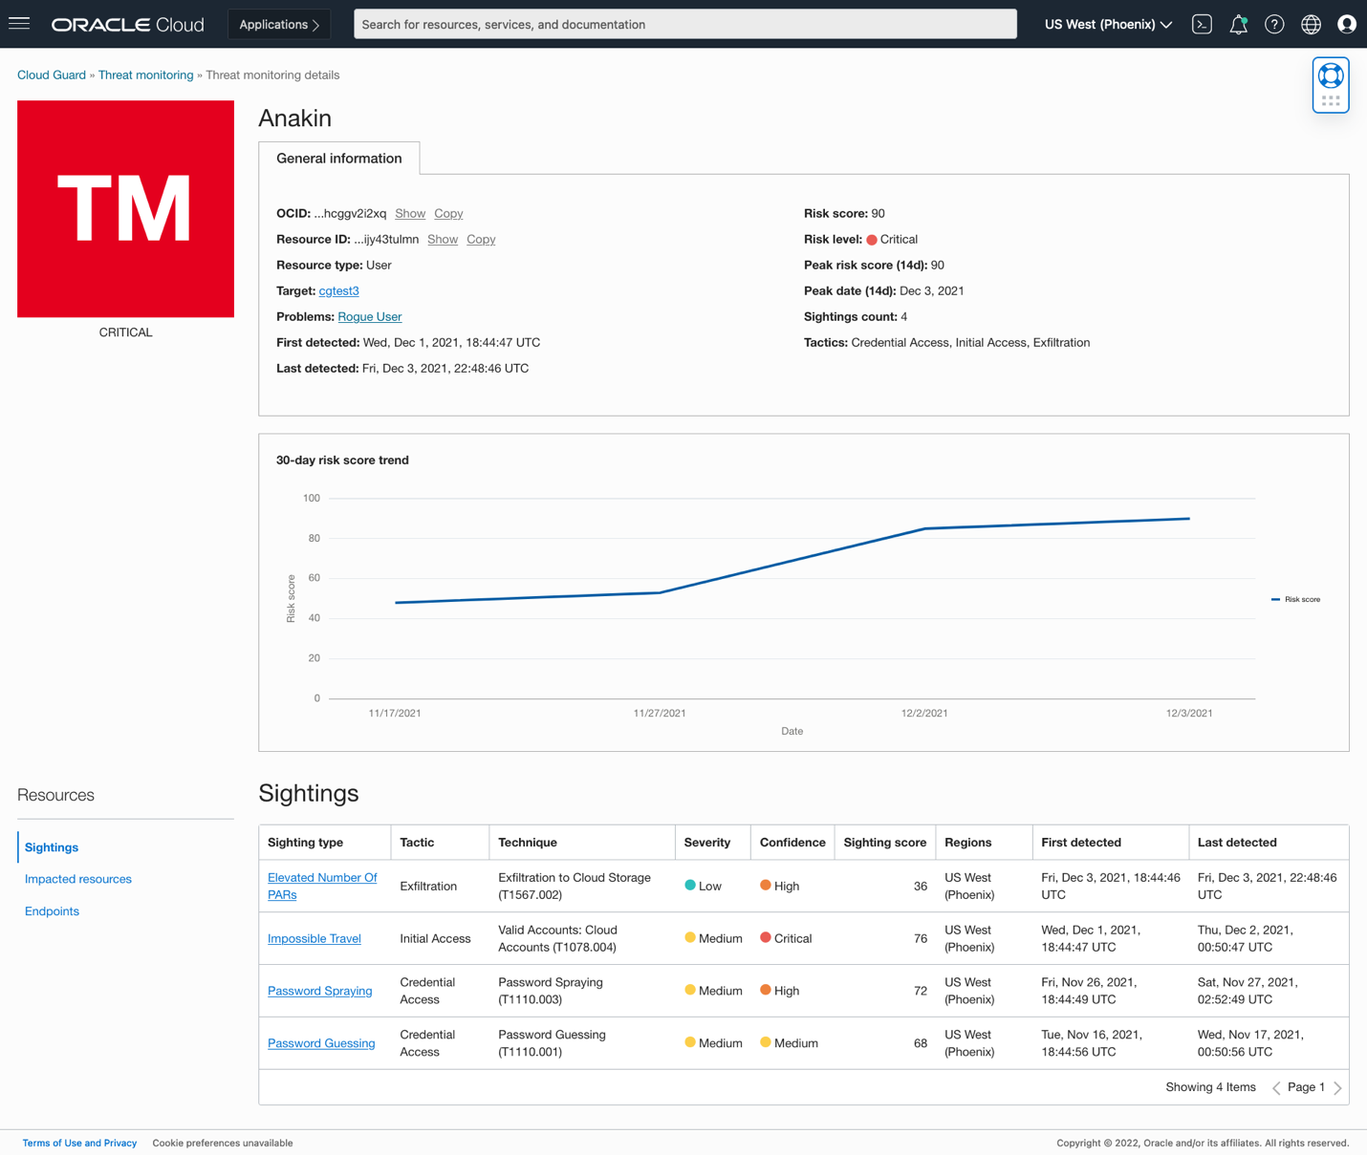This screenshot has height=1156, width=1367.
Task: Click the 30-day risk score trend title
Action: [x=342, y=460]
